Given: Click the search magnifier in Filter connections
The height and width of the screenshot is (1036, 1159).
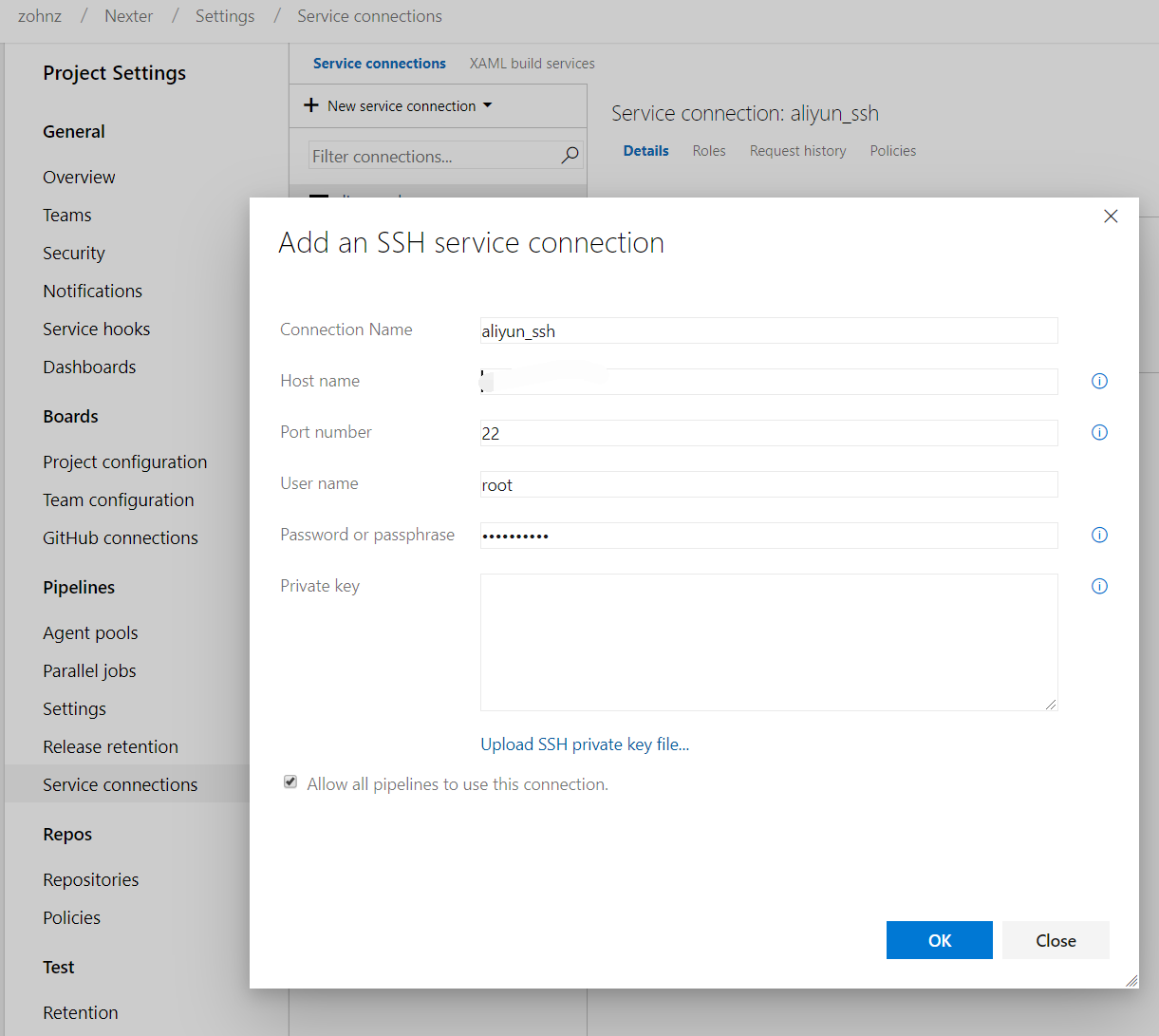Looking at the screenshot, I should coord(570,156).
